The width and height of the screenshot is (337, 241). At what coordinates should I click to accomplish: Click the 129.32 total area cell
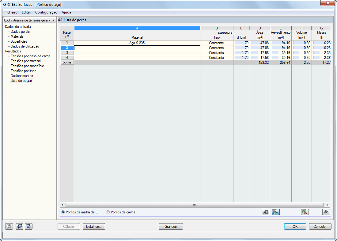tap(260, 63)
